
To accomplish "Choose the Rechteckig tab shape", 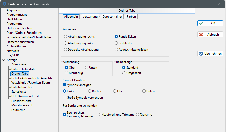I will tap(116, 43).
